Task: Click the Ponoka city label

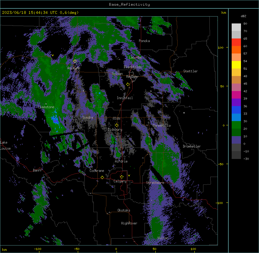Action: coord(144,41)
